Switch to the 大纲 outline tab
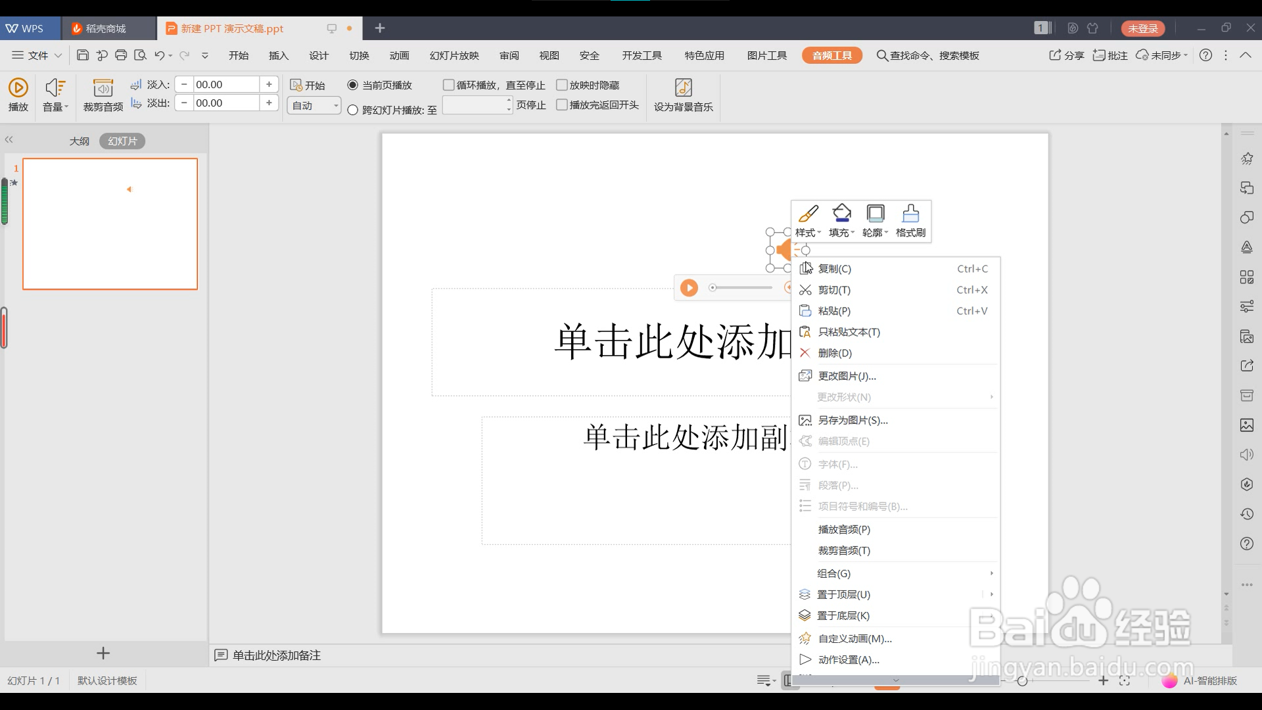1262x710 pixels. click(x=80, y=141)
